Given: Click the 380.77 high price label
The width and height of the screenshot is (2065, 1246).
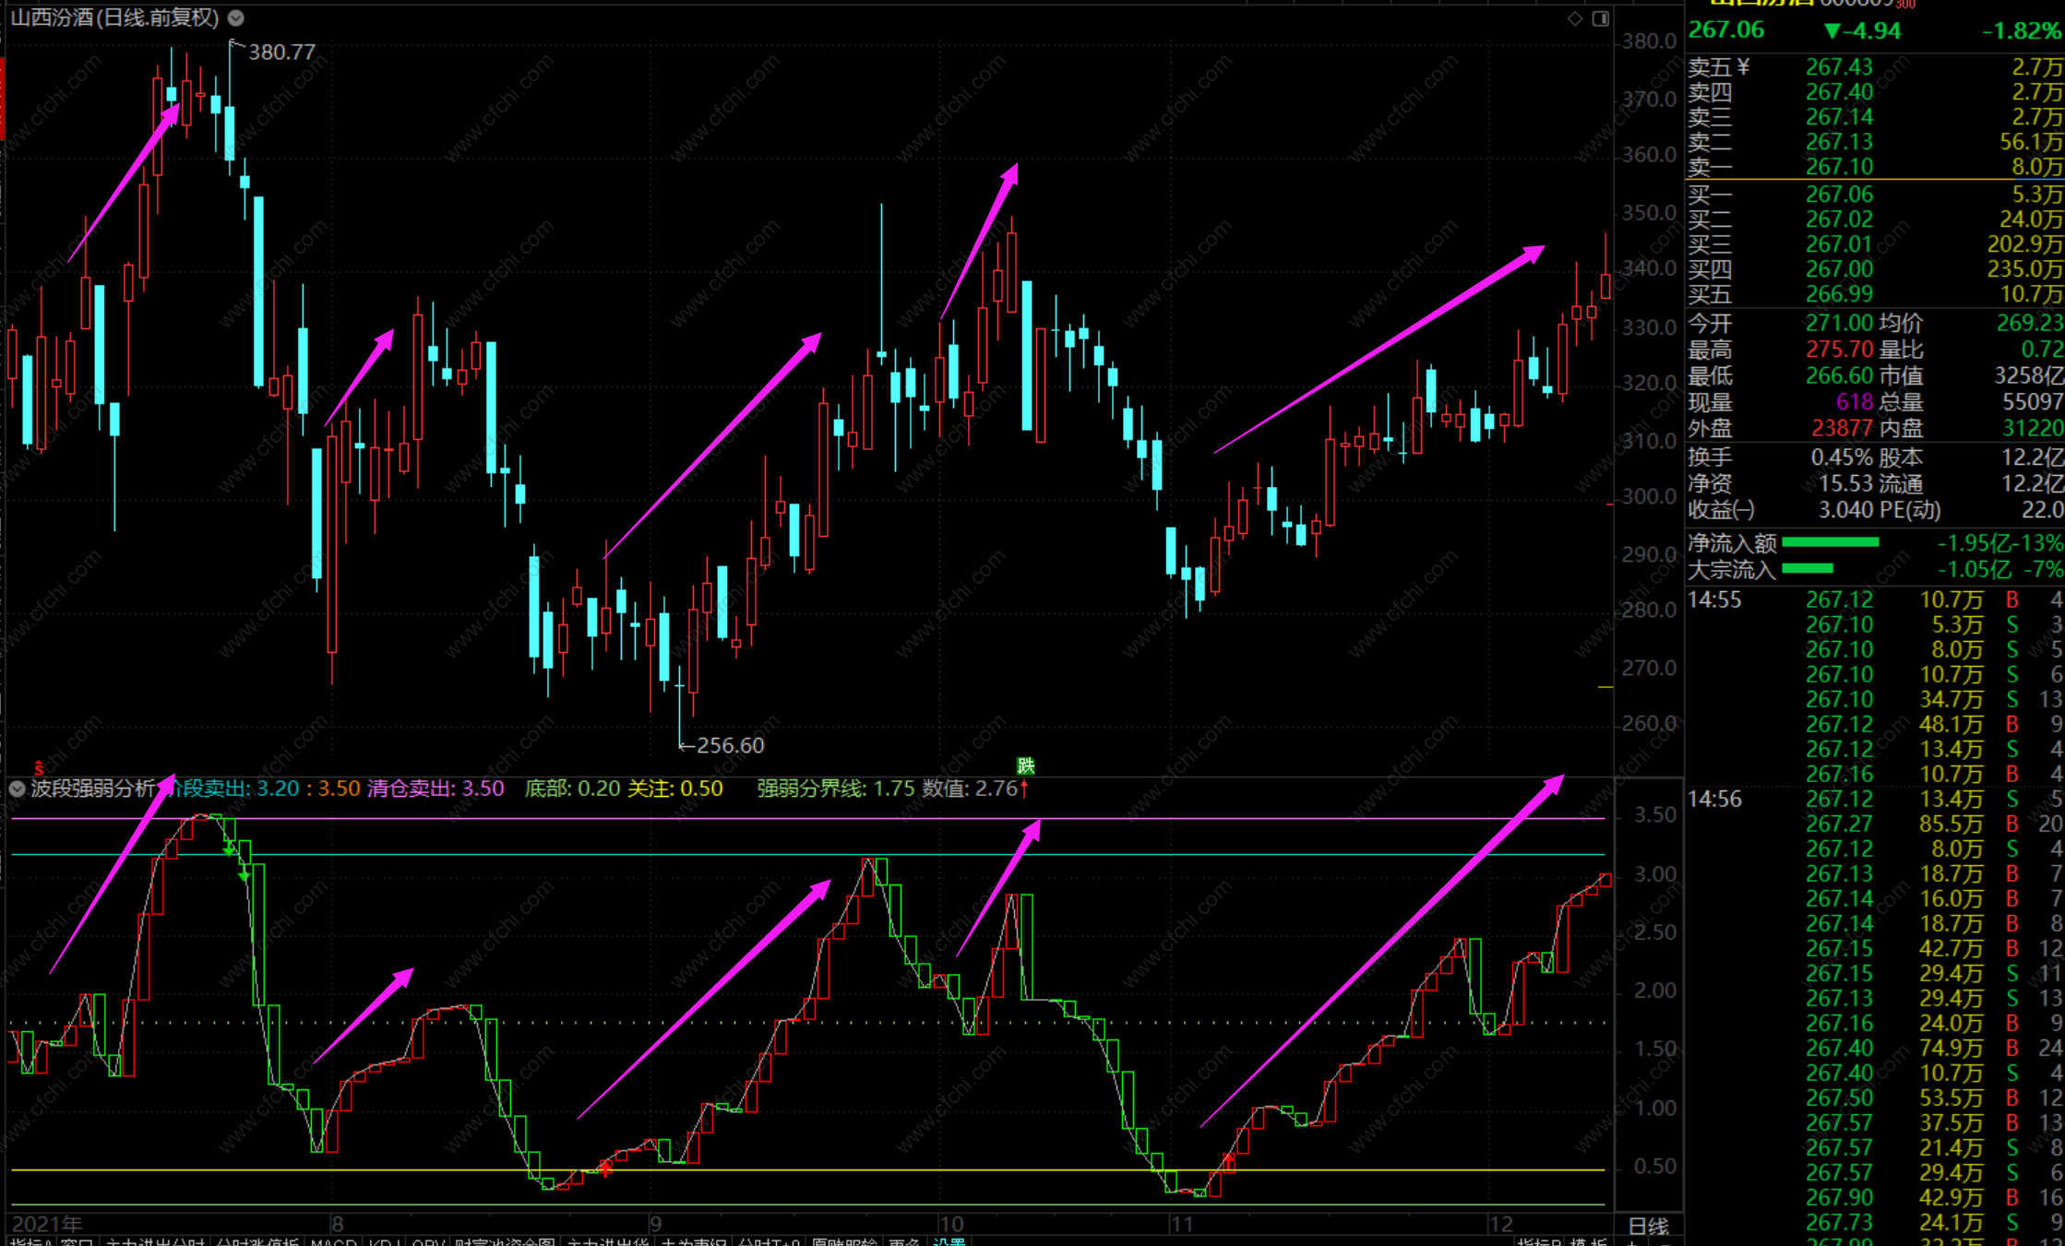Looking at the screenshot, I should [x=281, y=53].
